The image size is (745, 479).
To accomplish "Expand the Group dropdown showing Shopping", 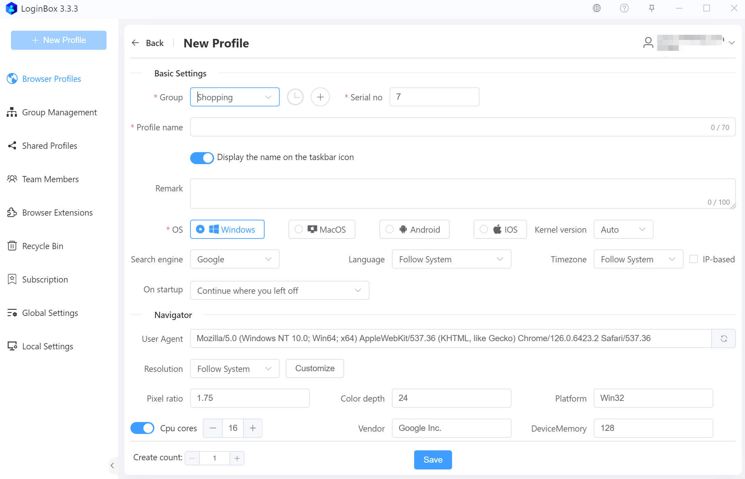I will [235, 97].
